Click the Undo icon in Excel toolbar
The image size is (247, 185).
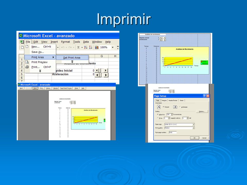63,47
